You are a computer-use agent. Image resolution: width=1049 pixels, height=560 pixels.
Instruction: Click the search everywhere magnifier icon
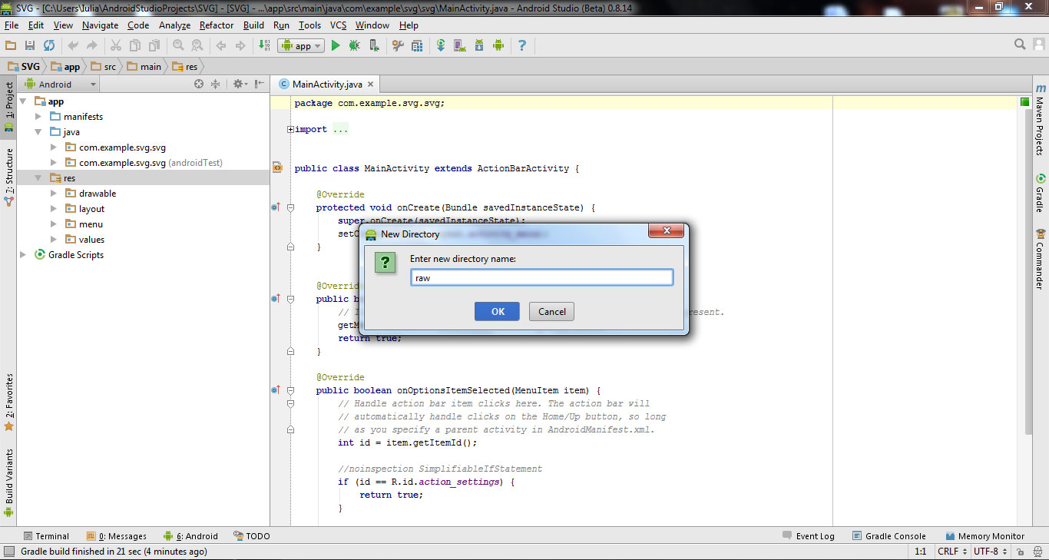pos(1020,45)
